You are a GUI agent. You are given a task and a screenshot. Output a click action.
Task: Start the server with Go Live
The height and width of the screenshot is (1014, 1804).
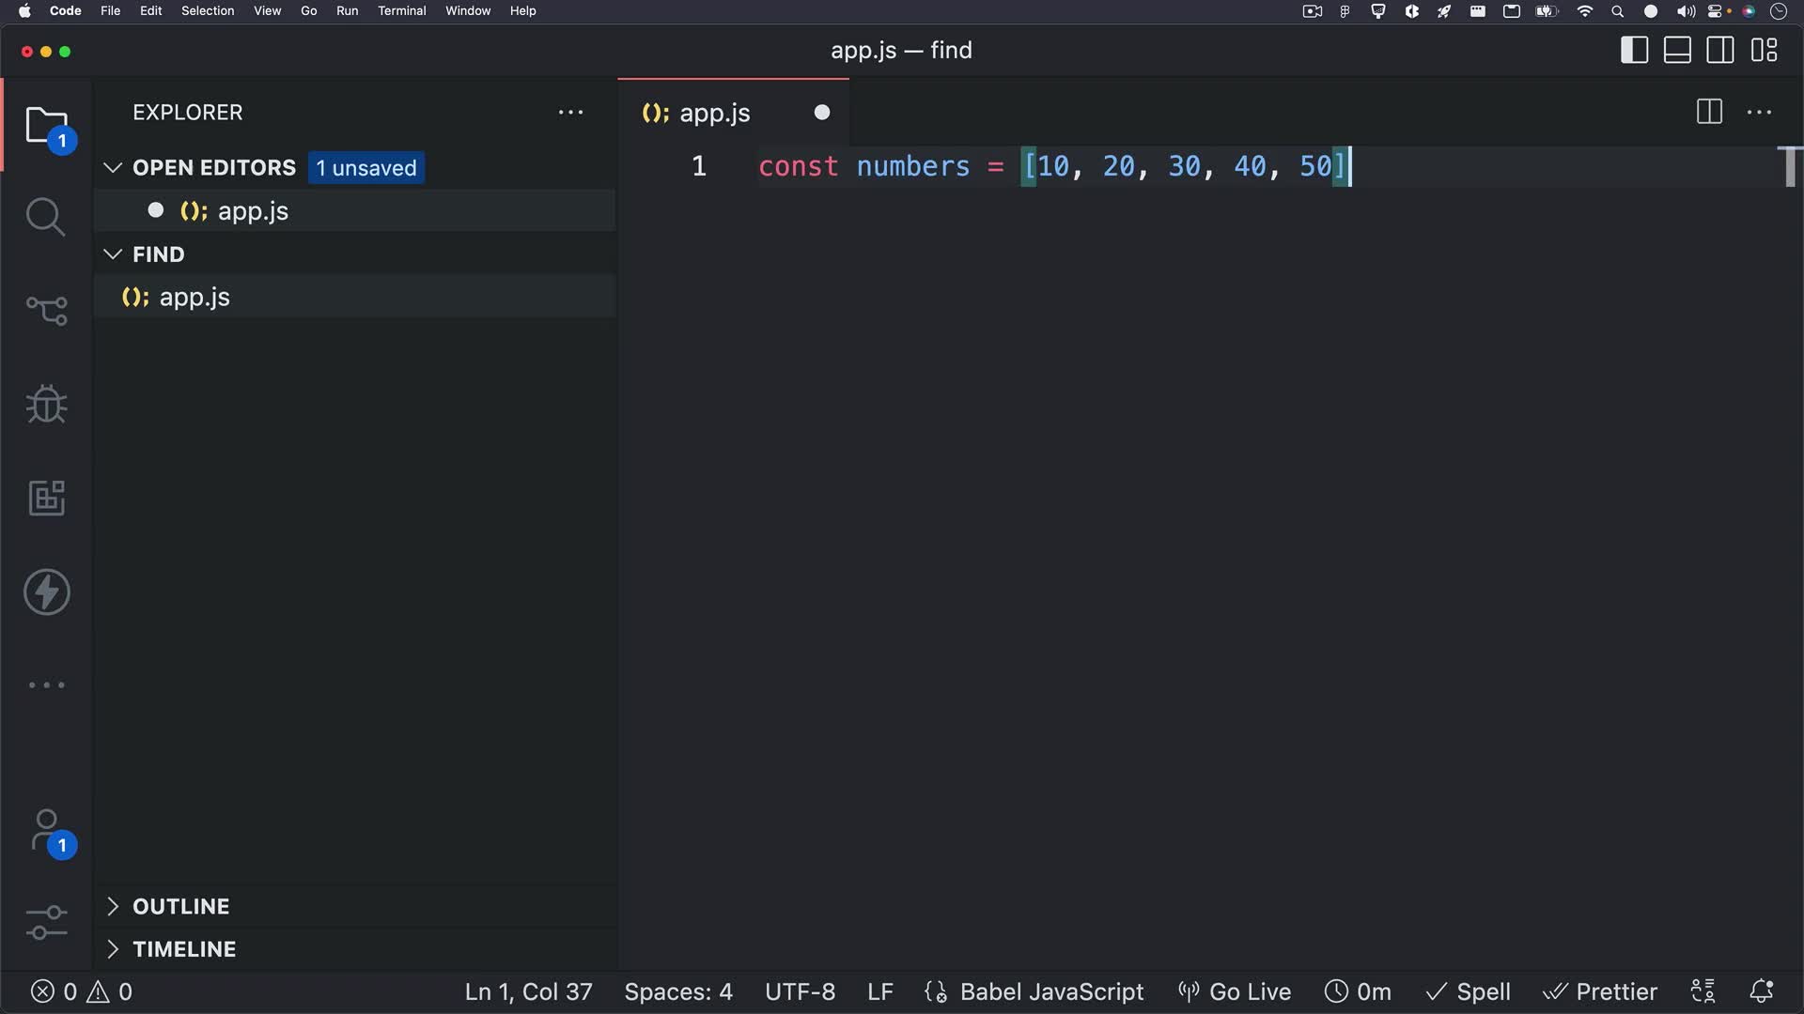(1234, 991)
